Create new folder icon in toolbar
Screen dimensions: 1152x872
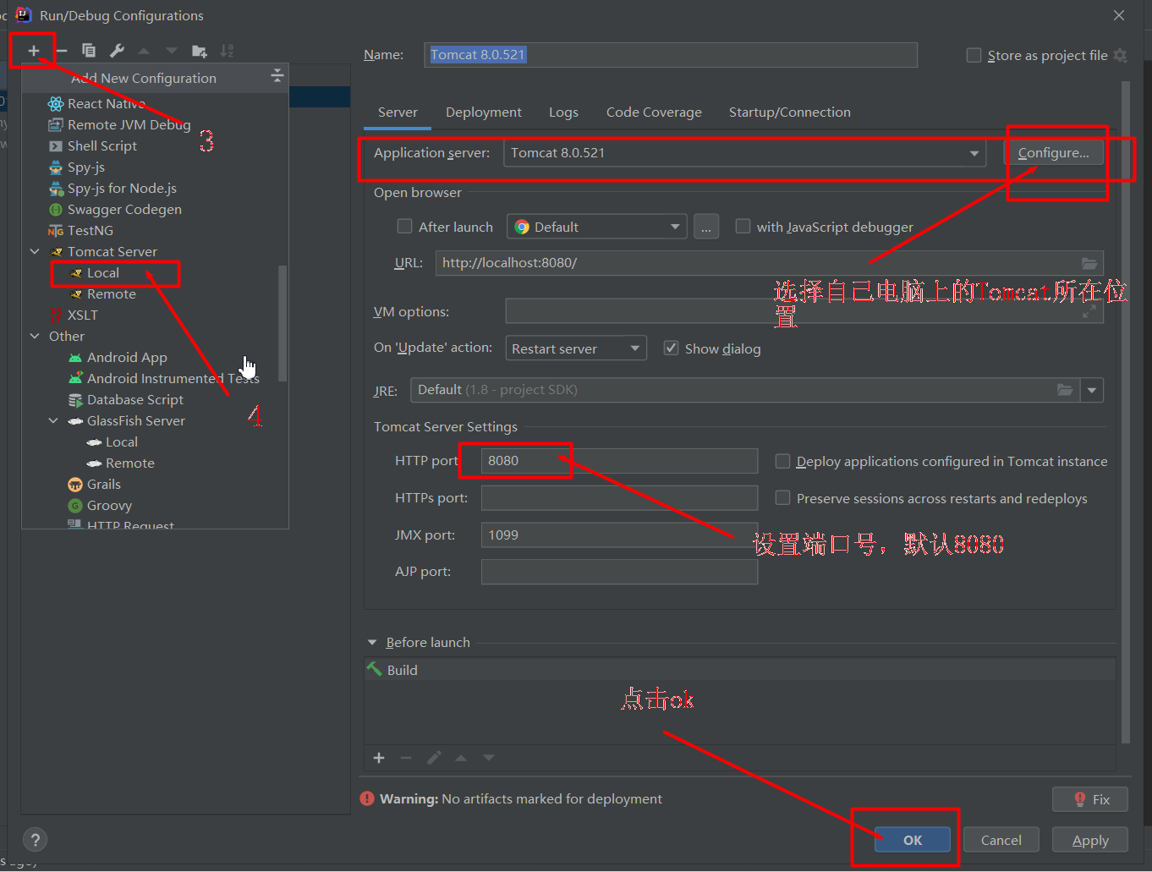coord(200,51)
